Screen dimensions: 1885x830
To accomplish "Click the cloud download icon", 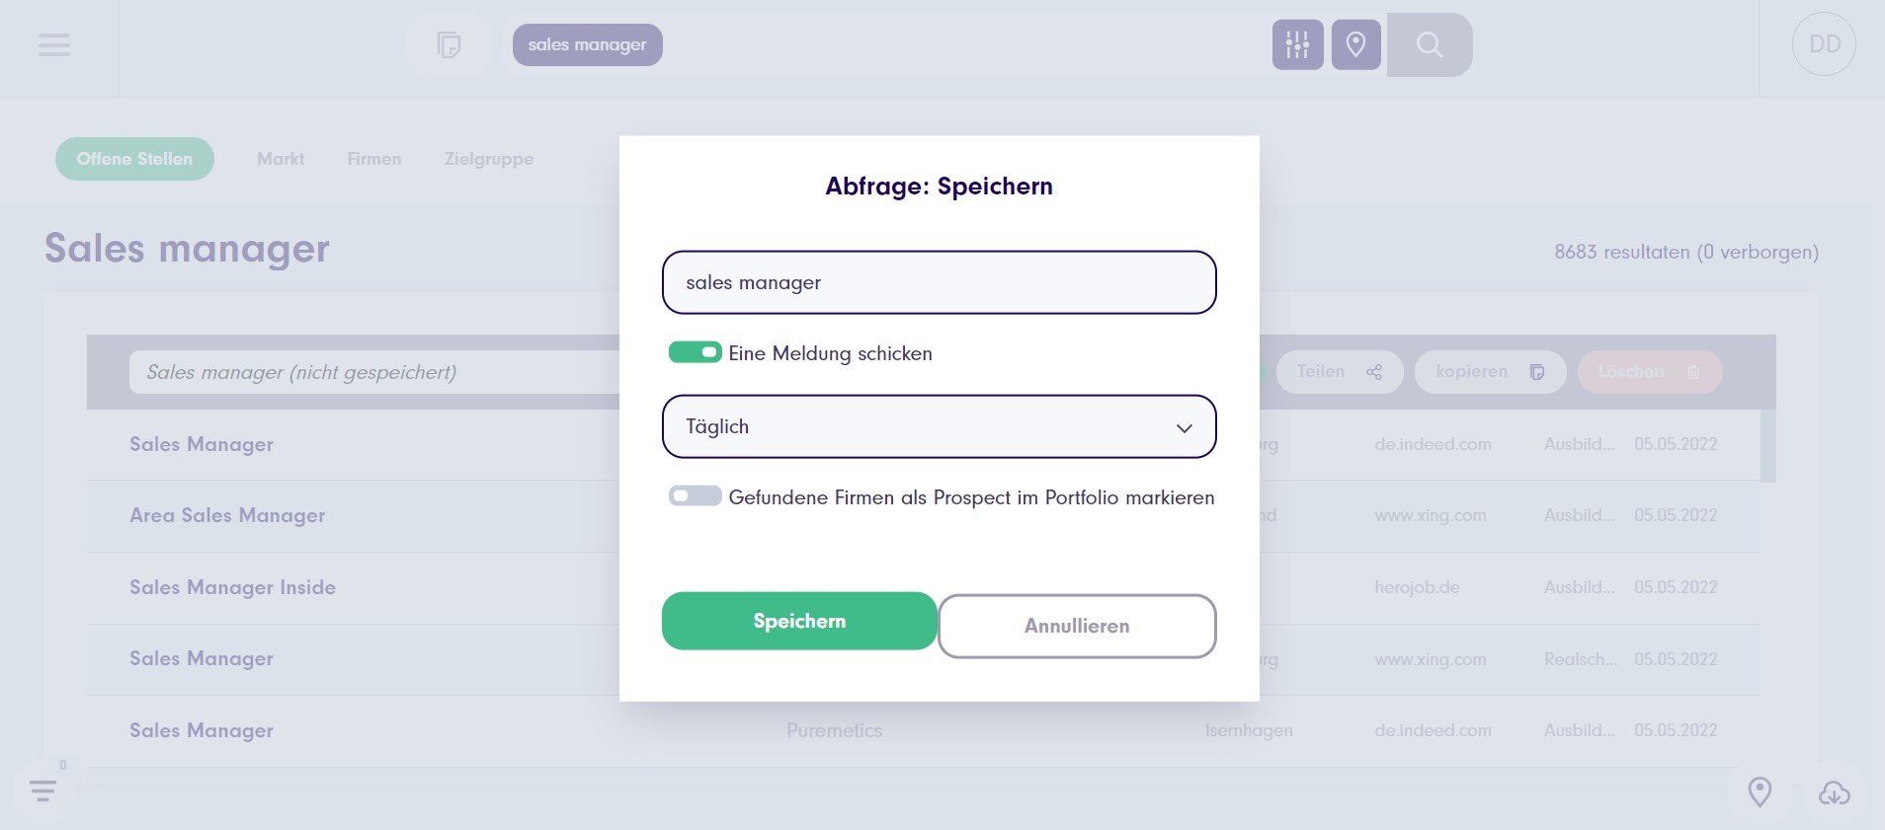I will coord(1834,792).
